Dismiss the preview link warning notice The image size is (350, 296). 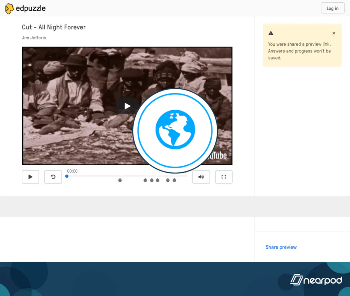pyautogui.click(x=334, y=33)
